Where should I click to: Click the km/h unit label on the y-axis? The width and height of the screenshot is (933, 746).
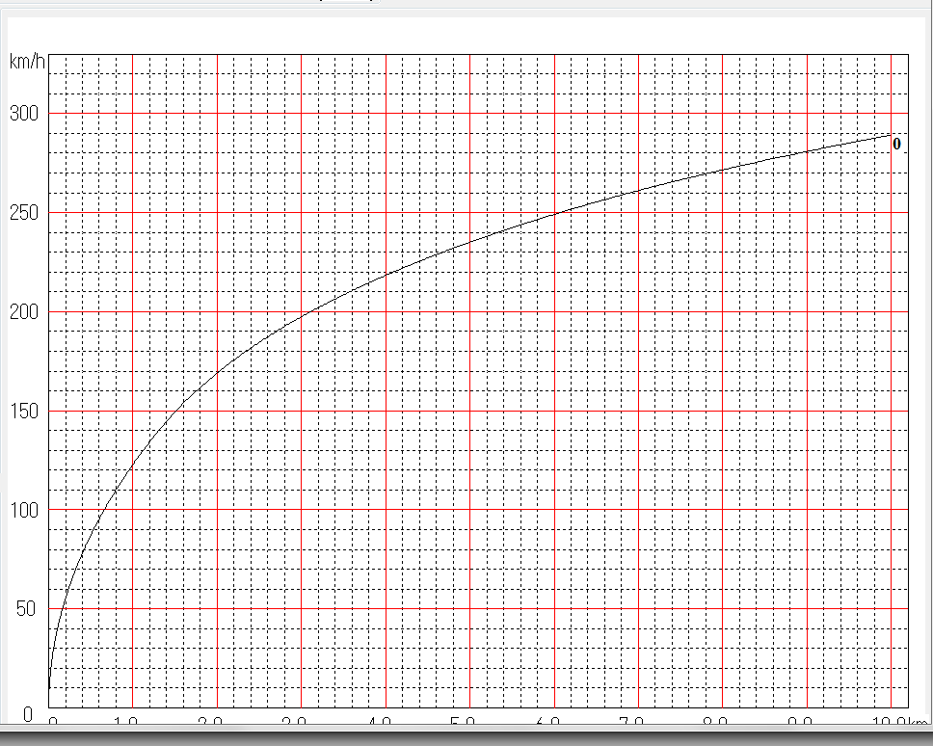(27, 63)
